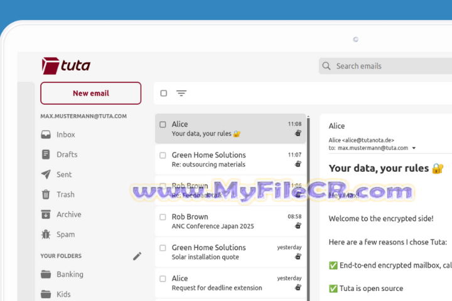Open the Archive folder
Viewport: 452px width, 301px height.
click(x=69, y=214)
